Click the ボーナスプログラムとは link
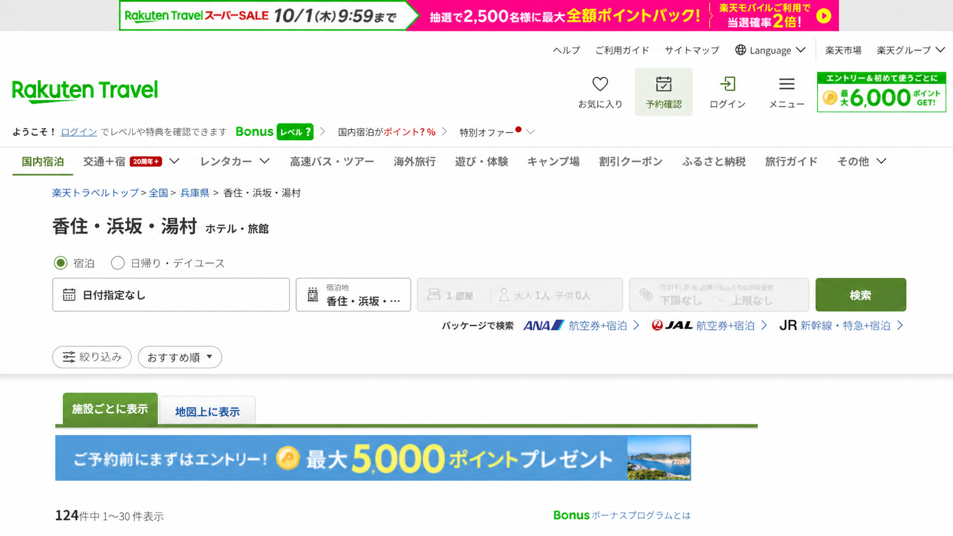 pyautogui.click(x=641, y=515)
